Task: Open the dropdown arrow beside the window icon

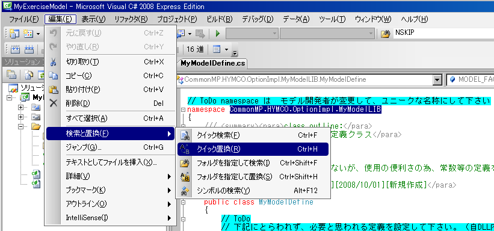Action: click(x=226, y=49)
